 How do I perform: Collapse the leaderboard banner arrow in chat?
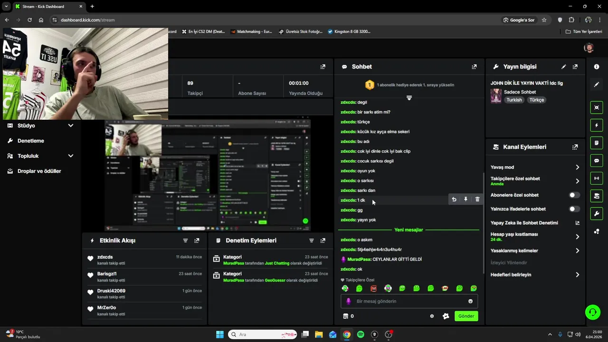409,98
